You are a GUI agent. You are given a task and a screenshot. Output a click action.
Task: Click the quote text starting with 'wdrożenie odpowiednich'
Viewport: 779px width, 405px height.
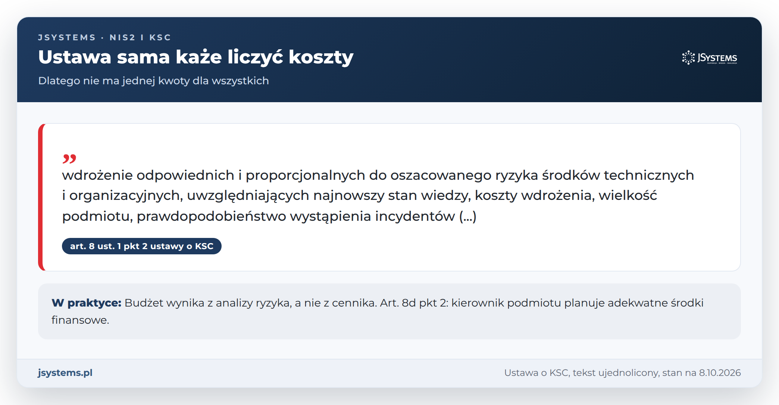point(378,195)
